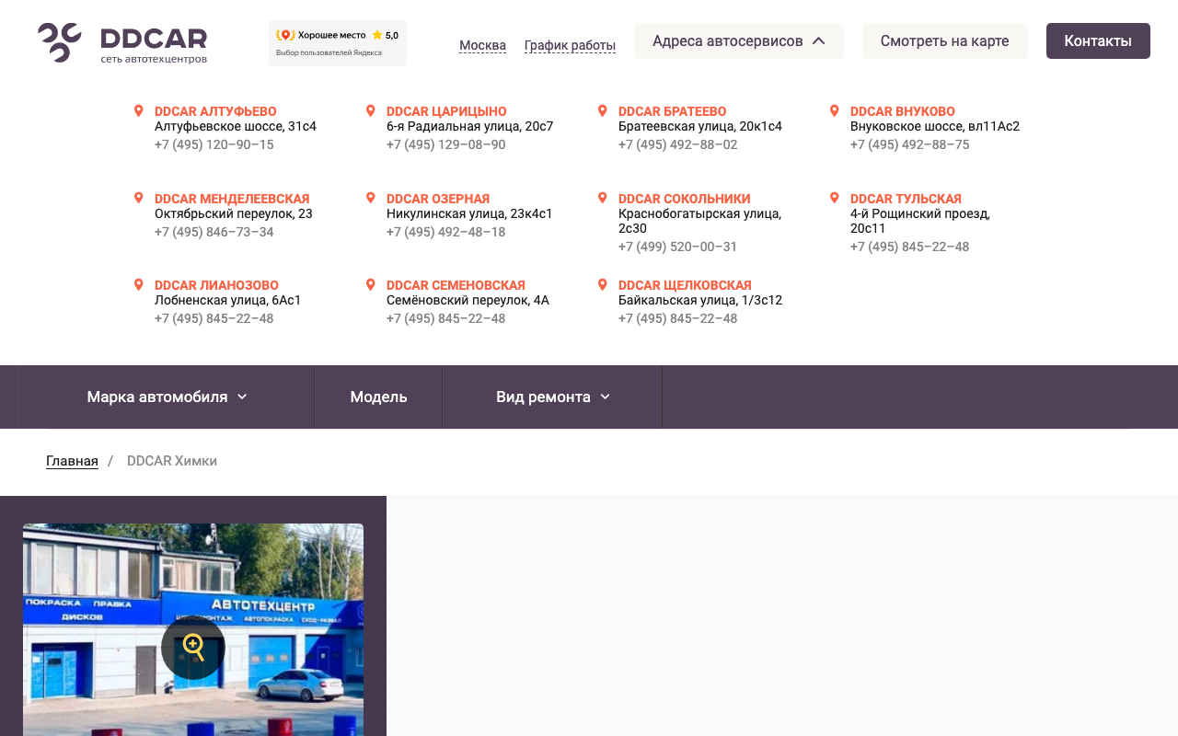
Task: Call Братеево number +7 (495) 492–88–02
Action: pyautogui.click(x=678, y=144)
